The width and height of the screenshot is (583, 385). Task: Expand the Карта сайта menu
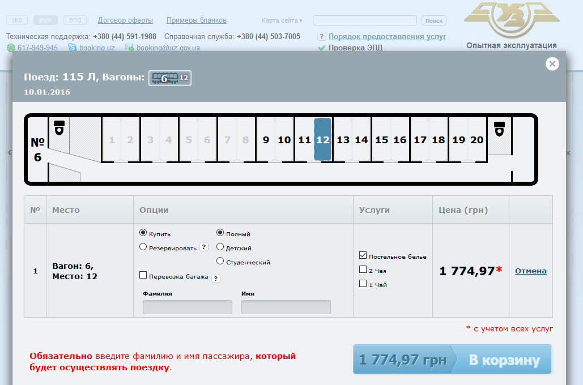[282, 20]
